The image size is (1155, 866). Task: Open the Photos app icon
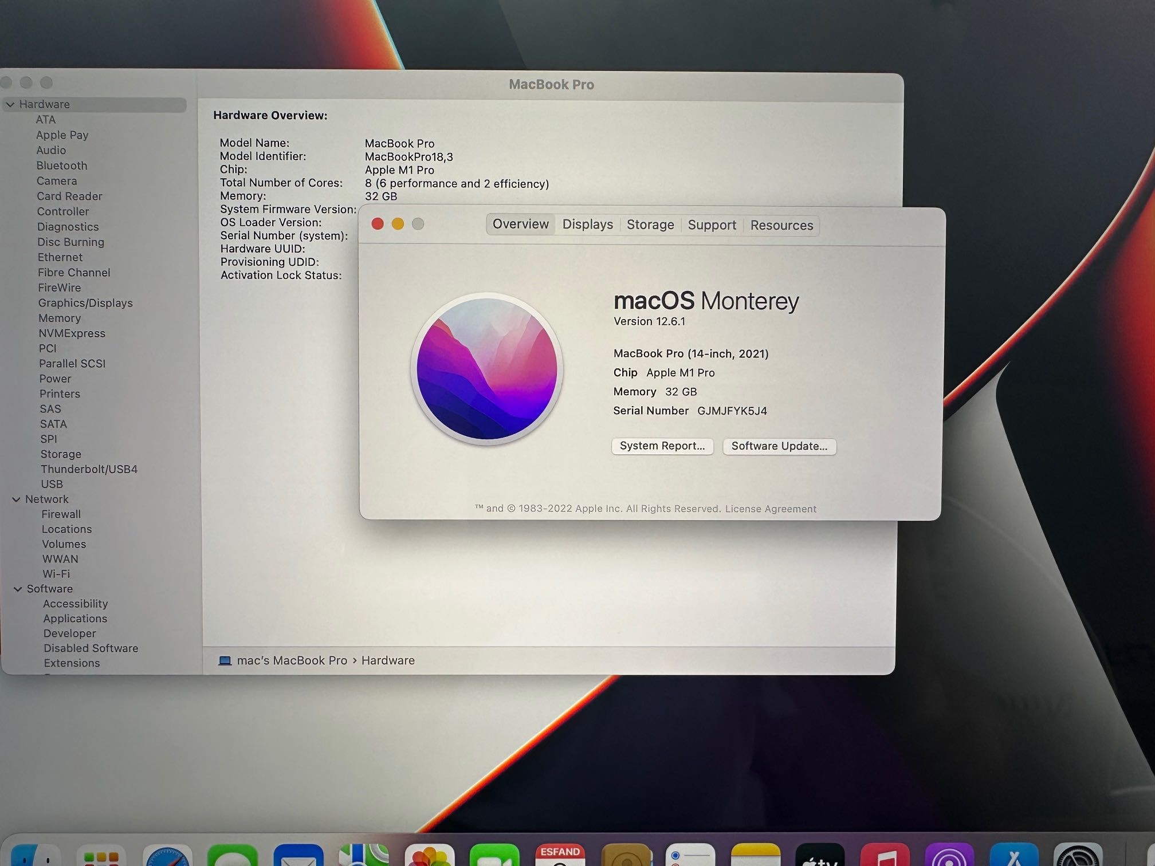[430, 856]
